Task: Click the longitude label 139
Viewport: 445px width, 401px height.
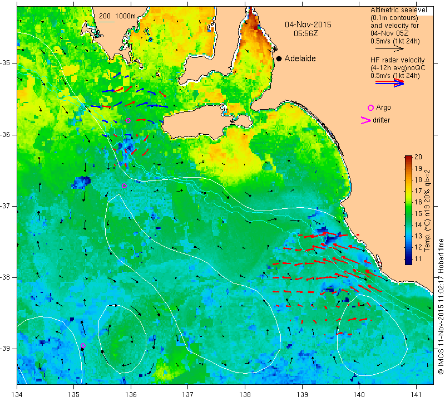Action: coord(302,395)
